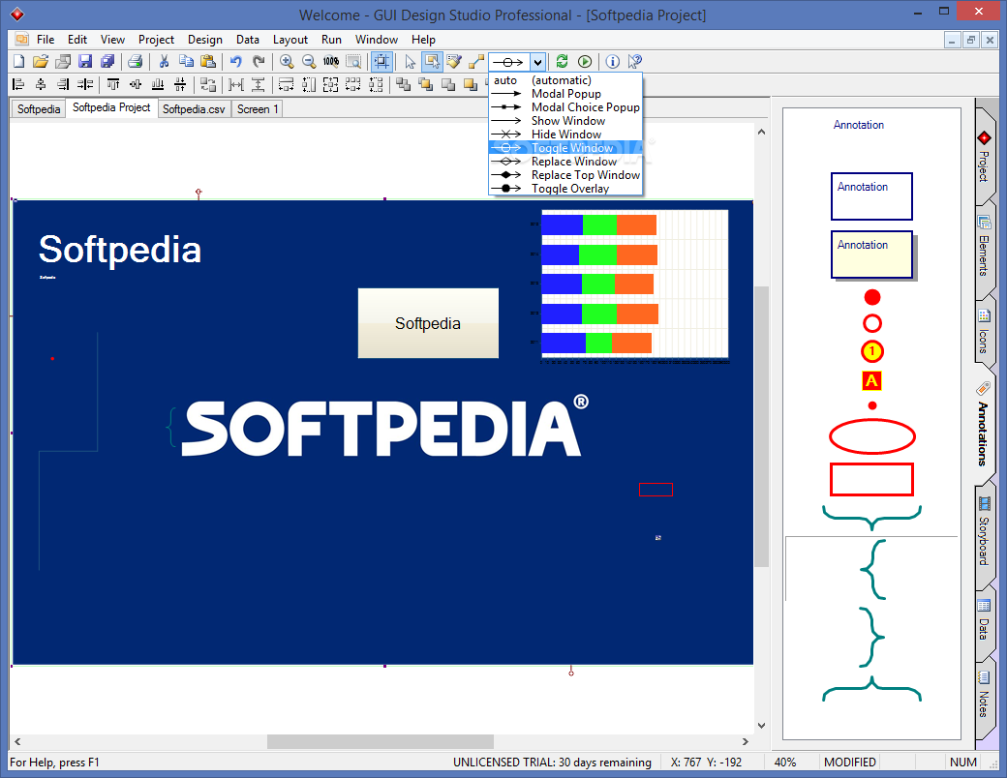
Task: Switch to the Softpedia document tab
Action: pos(39,109)
